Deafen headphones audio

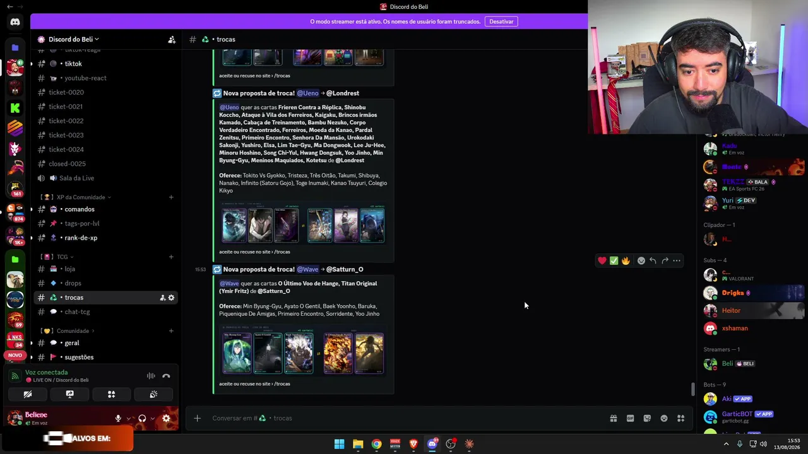142,418
